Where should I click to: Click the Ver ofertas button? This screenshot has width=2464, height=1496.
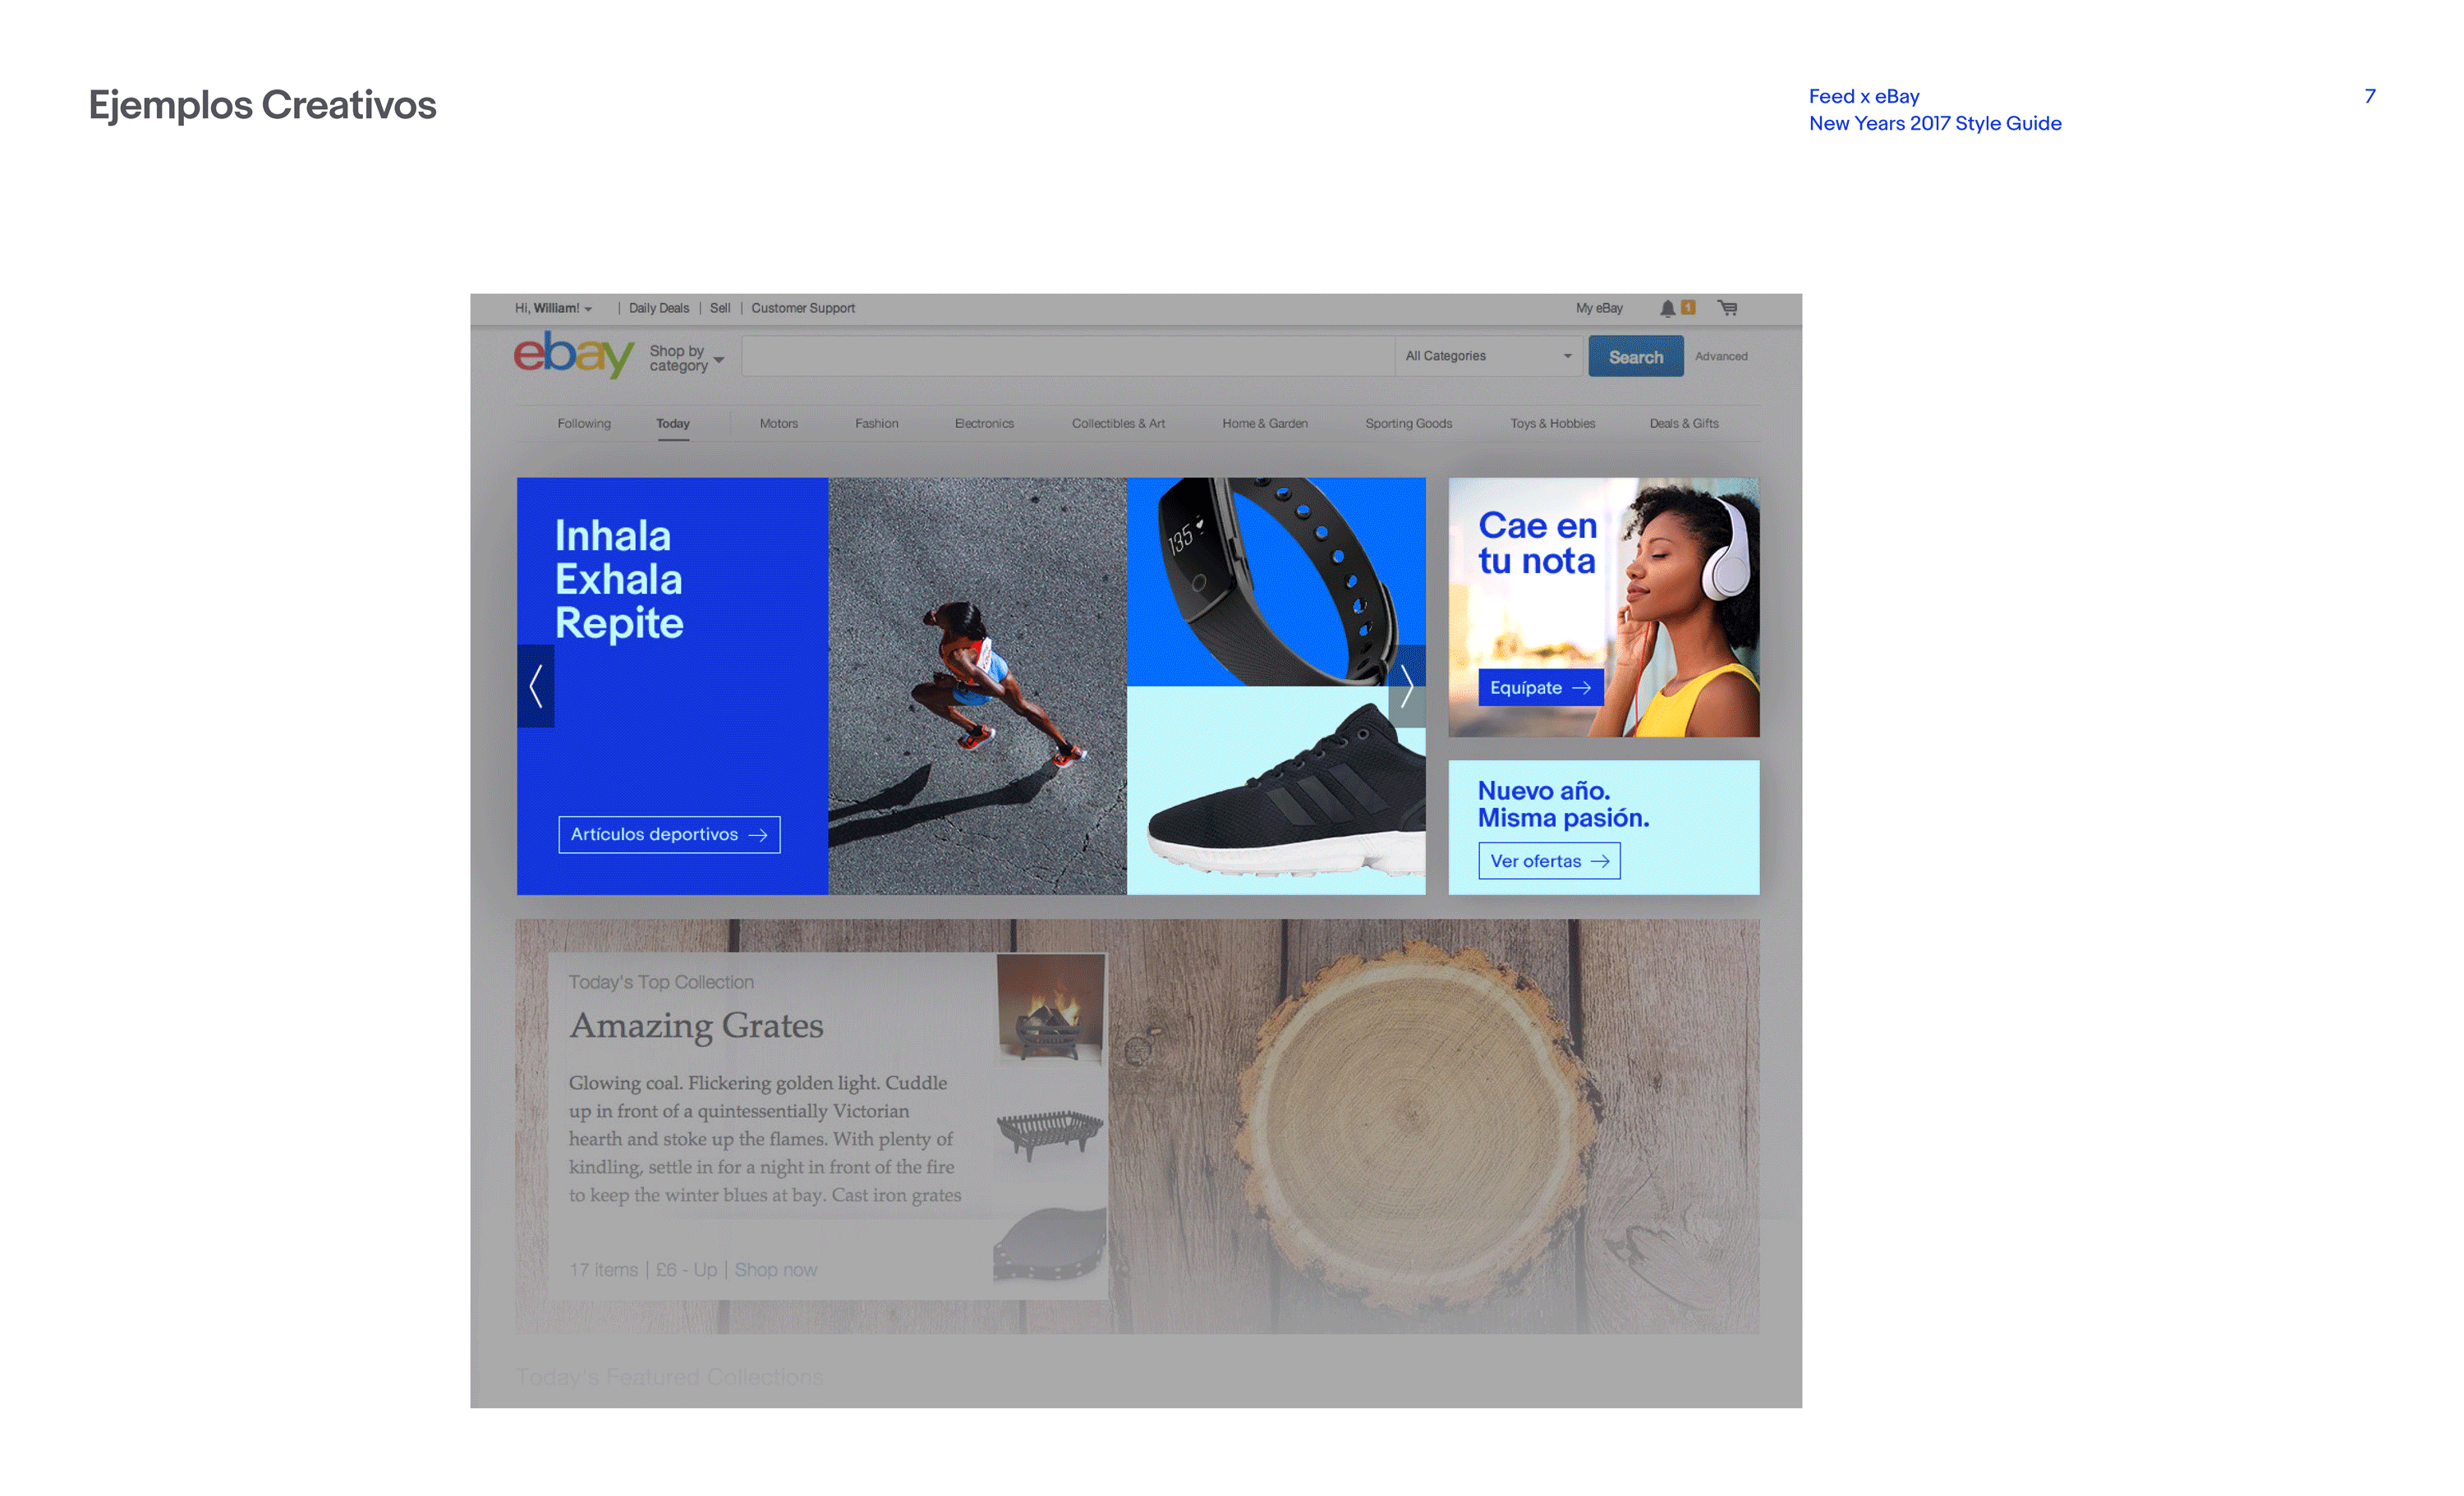coord(1549,861)
